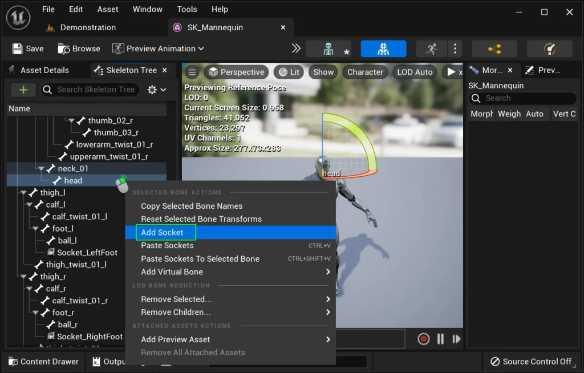Switch to the Asset Details tab

[44, 70]
